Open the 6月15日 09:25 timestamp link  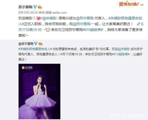click(x=28, y=12)
